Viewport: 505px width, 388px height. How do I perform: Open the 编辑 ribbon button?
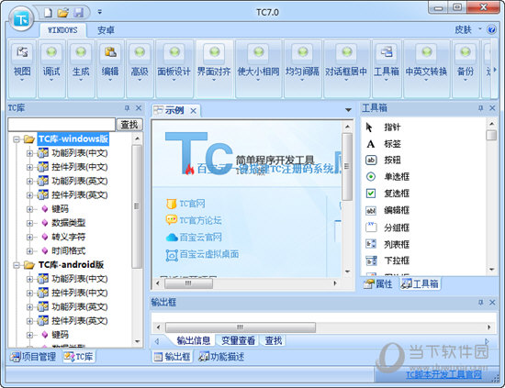point(110,69)
